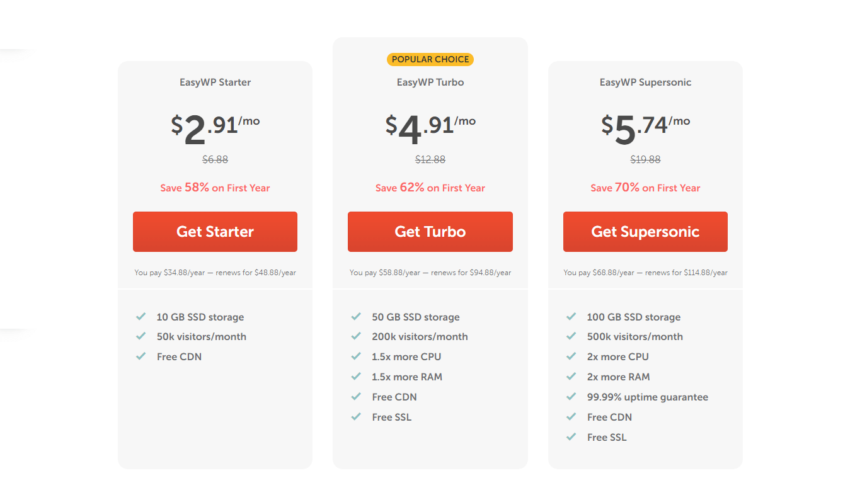The height and width of the screenshot is (483, 855).
Task: Click checkmark next to 2x more RAM
Action: point(571,377)
